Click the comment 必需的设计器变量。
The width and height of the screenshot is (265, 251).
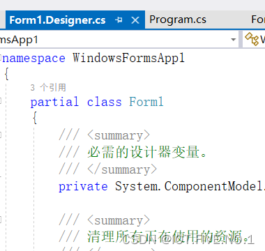[x=147, y=152]
